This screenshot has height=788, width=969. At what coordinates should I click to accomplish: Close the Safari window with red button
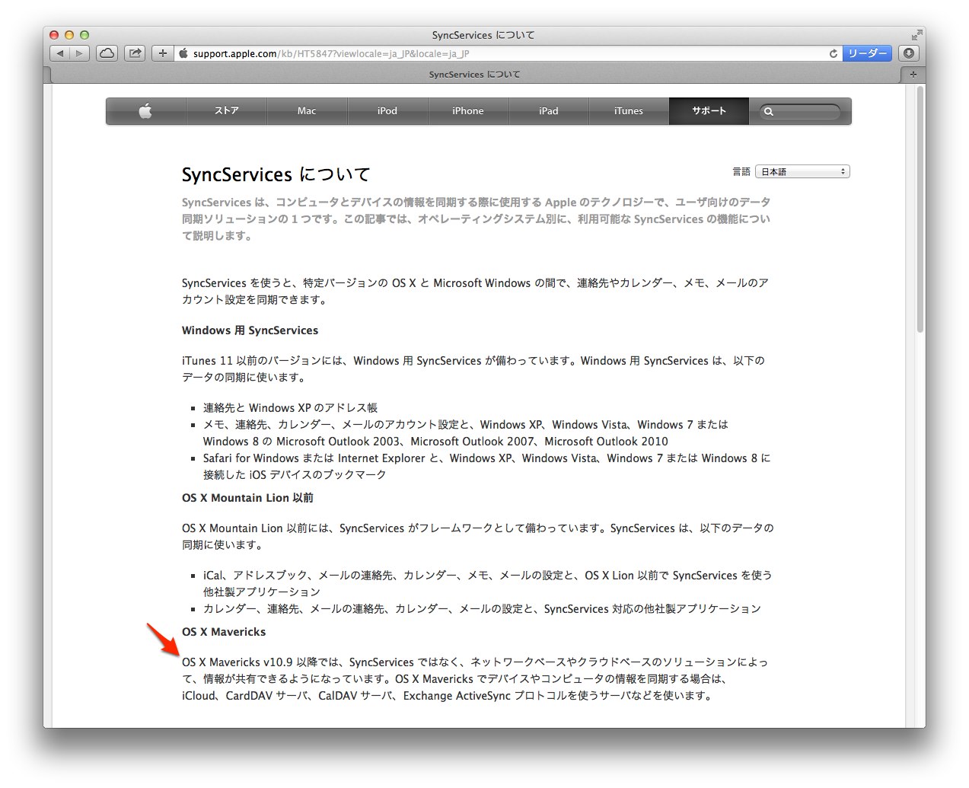point(54,35)
